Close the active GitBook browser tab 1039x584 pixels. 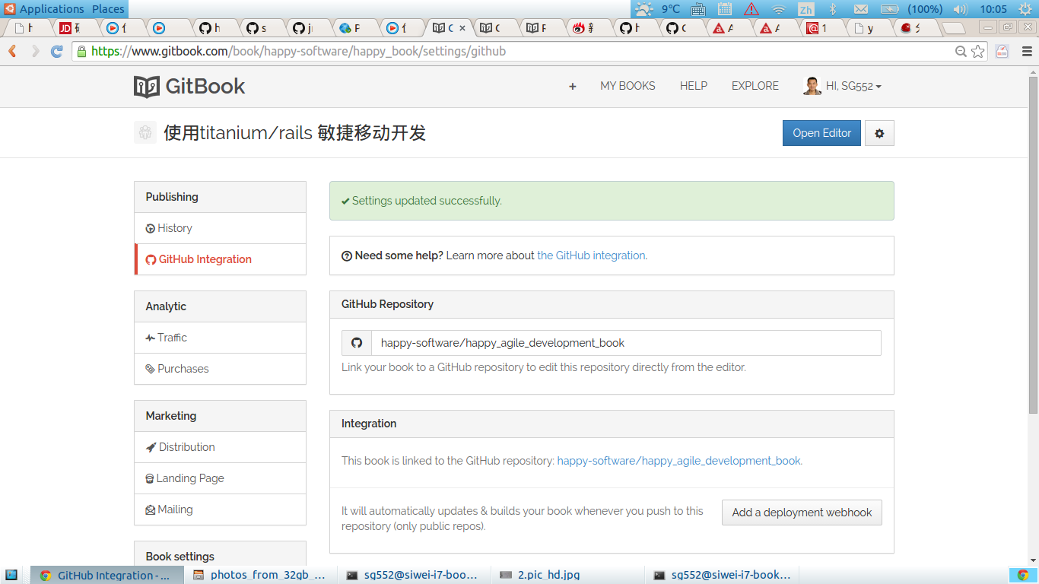point(462,28)
